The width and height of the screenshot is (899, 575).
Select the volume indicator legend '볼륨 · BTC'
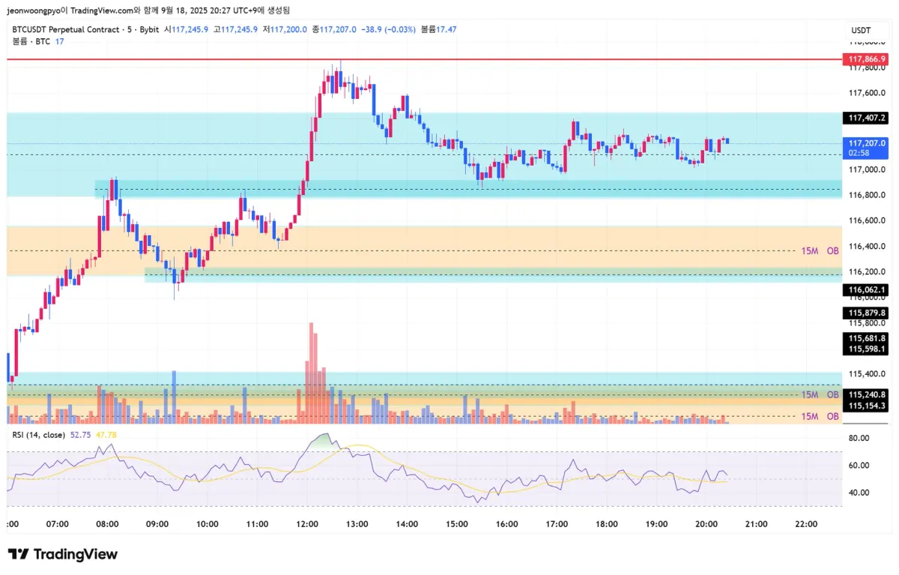[31, 41]
